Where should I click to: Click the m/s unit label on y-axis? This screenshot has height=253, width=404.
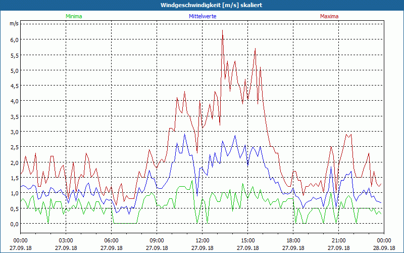(14, 23)
